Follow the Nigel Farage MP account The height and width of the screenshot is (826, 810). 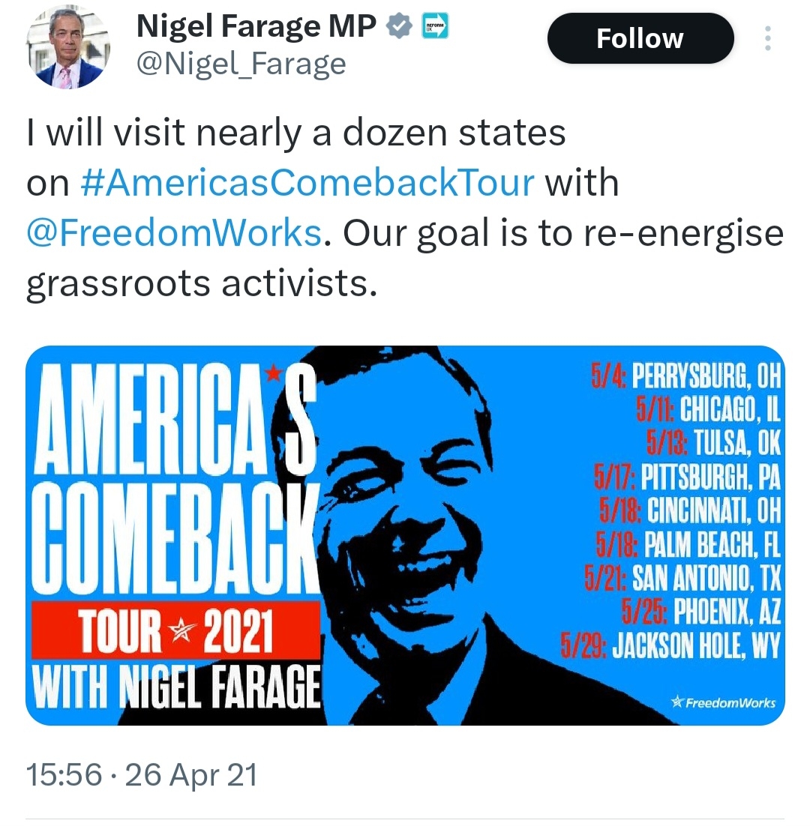point(640,39)
